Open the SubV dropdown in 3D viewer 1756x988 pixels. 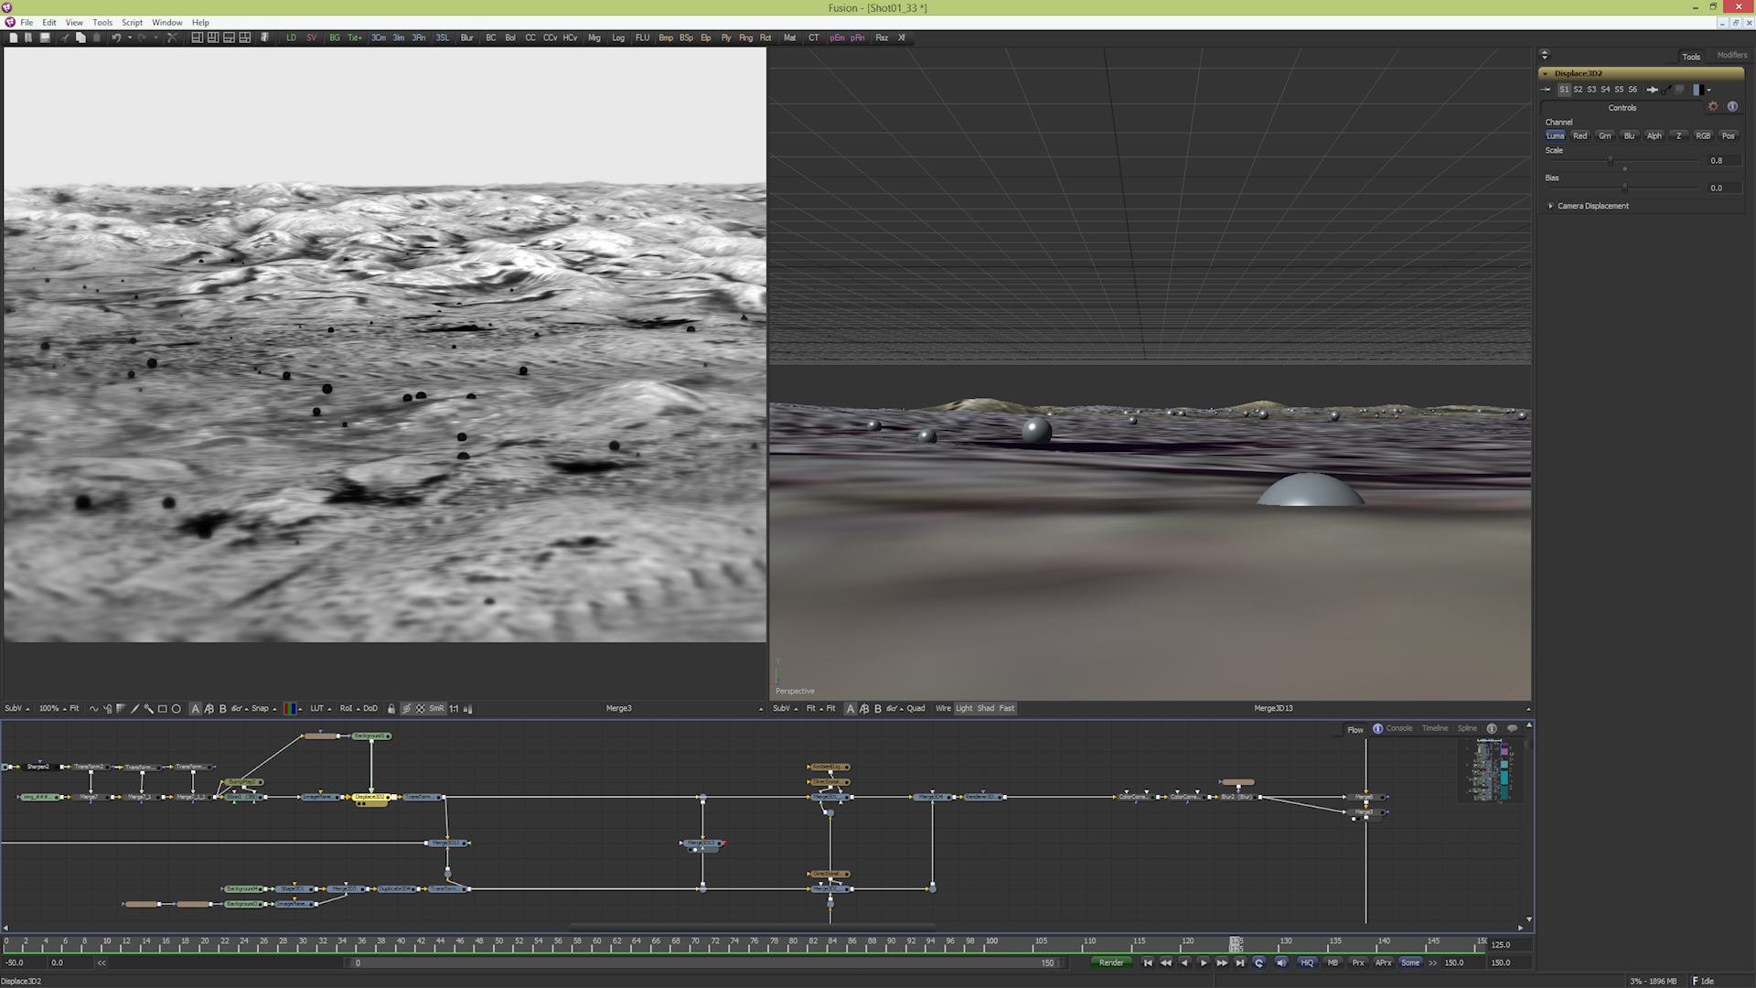[785, 708]
